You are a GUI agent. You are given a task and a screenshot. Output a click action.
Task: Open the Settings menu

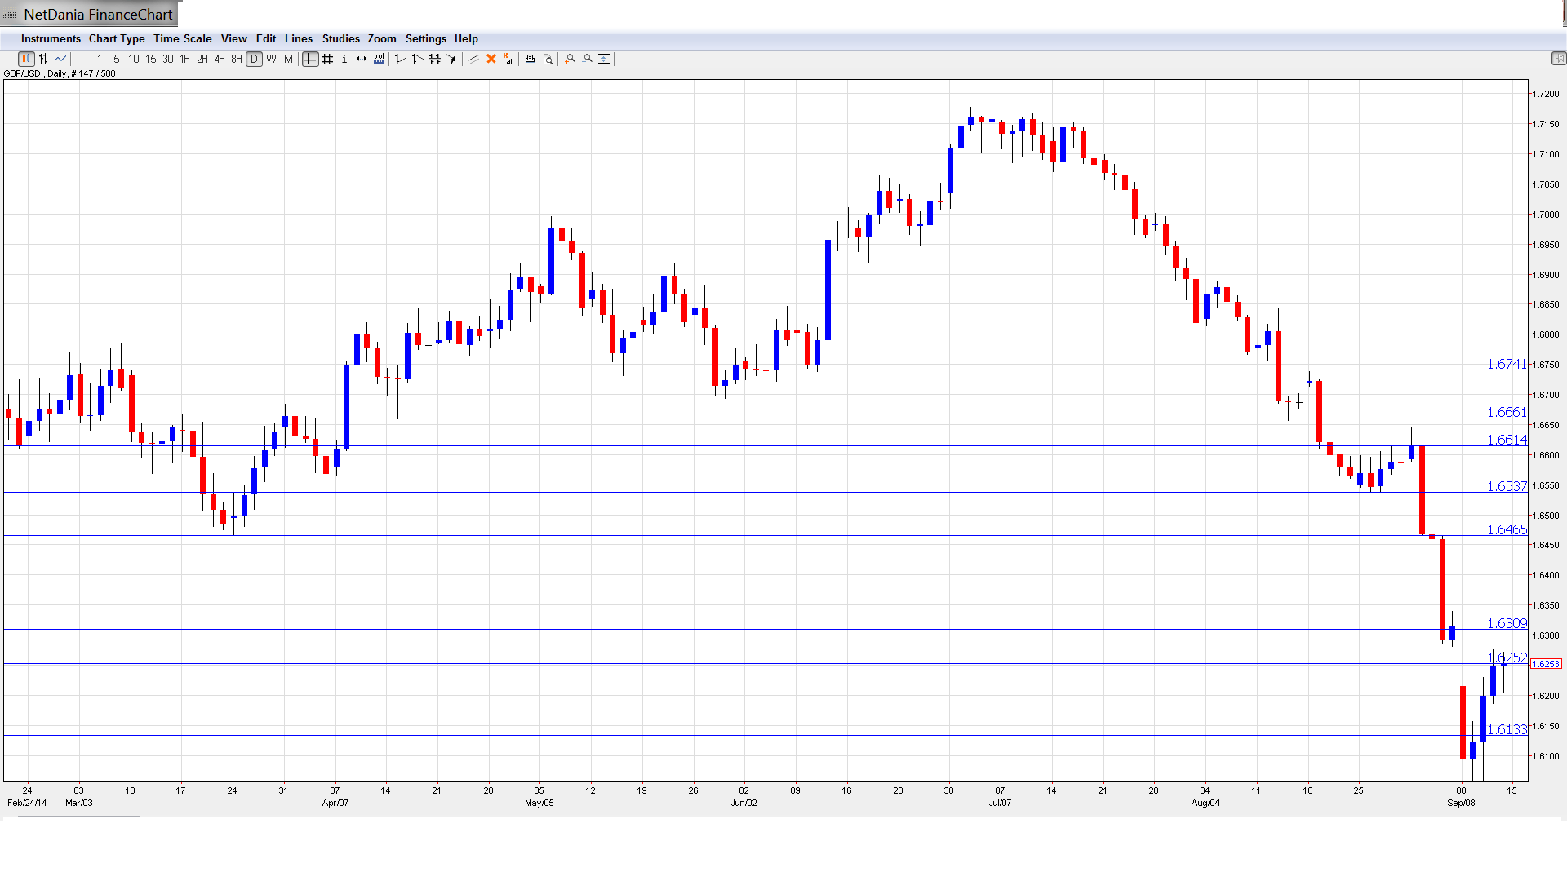coord(425,38)
